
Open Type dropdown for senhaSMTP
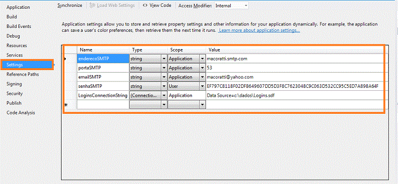[164, 86]
